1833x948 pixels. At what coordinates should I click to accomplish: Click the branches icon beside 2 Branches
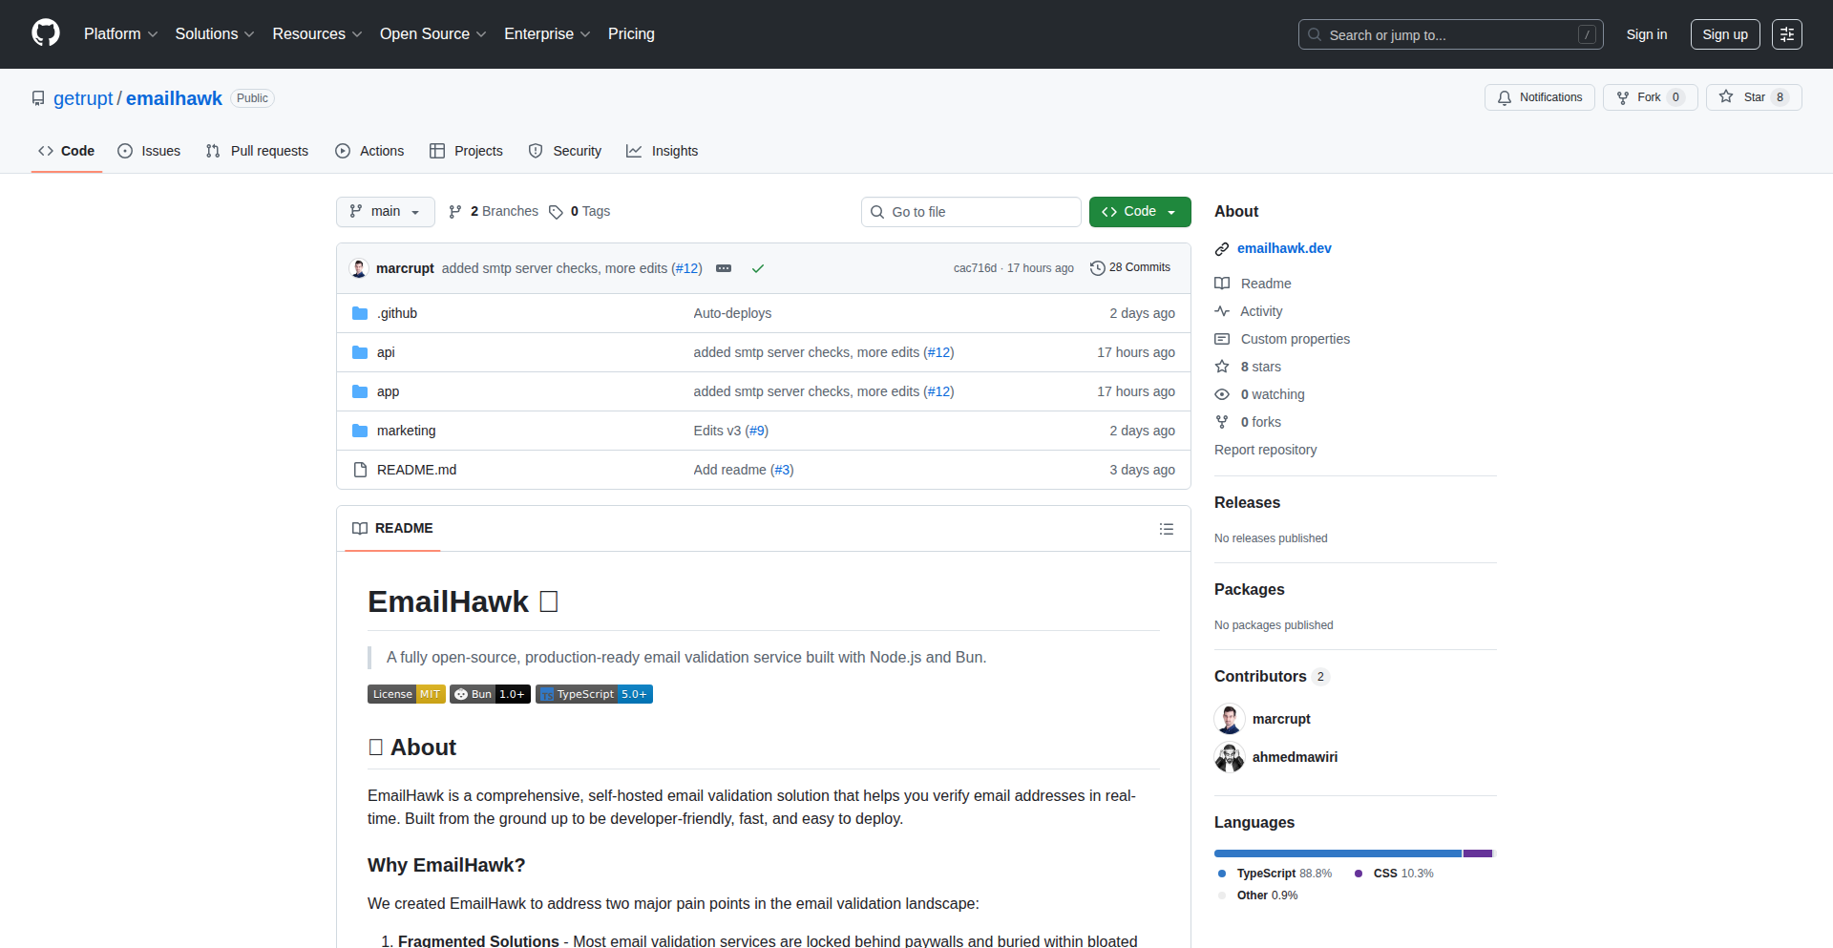coord(455,212)
